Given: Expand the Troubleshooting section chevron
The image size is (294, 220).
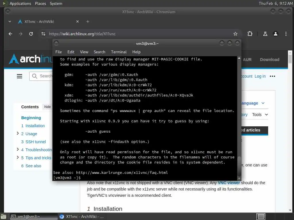Looking at the screenshot, I should pyautogui.click(x=18, y=149).
